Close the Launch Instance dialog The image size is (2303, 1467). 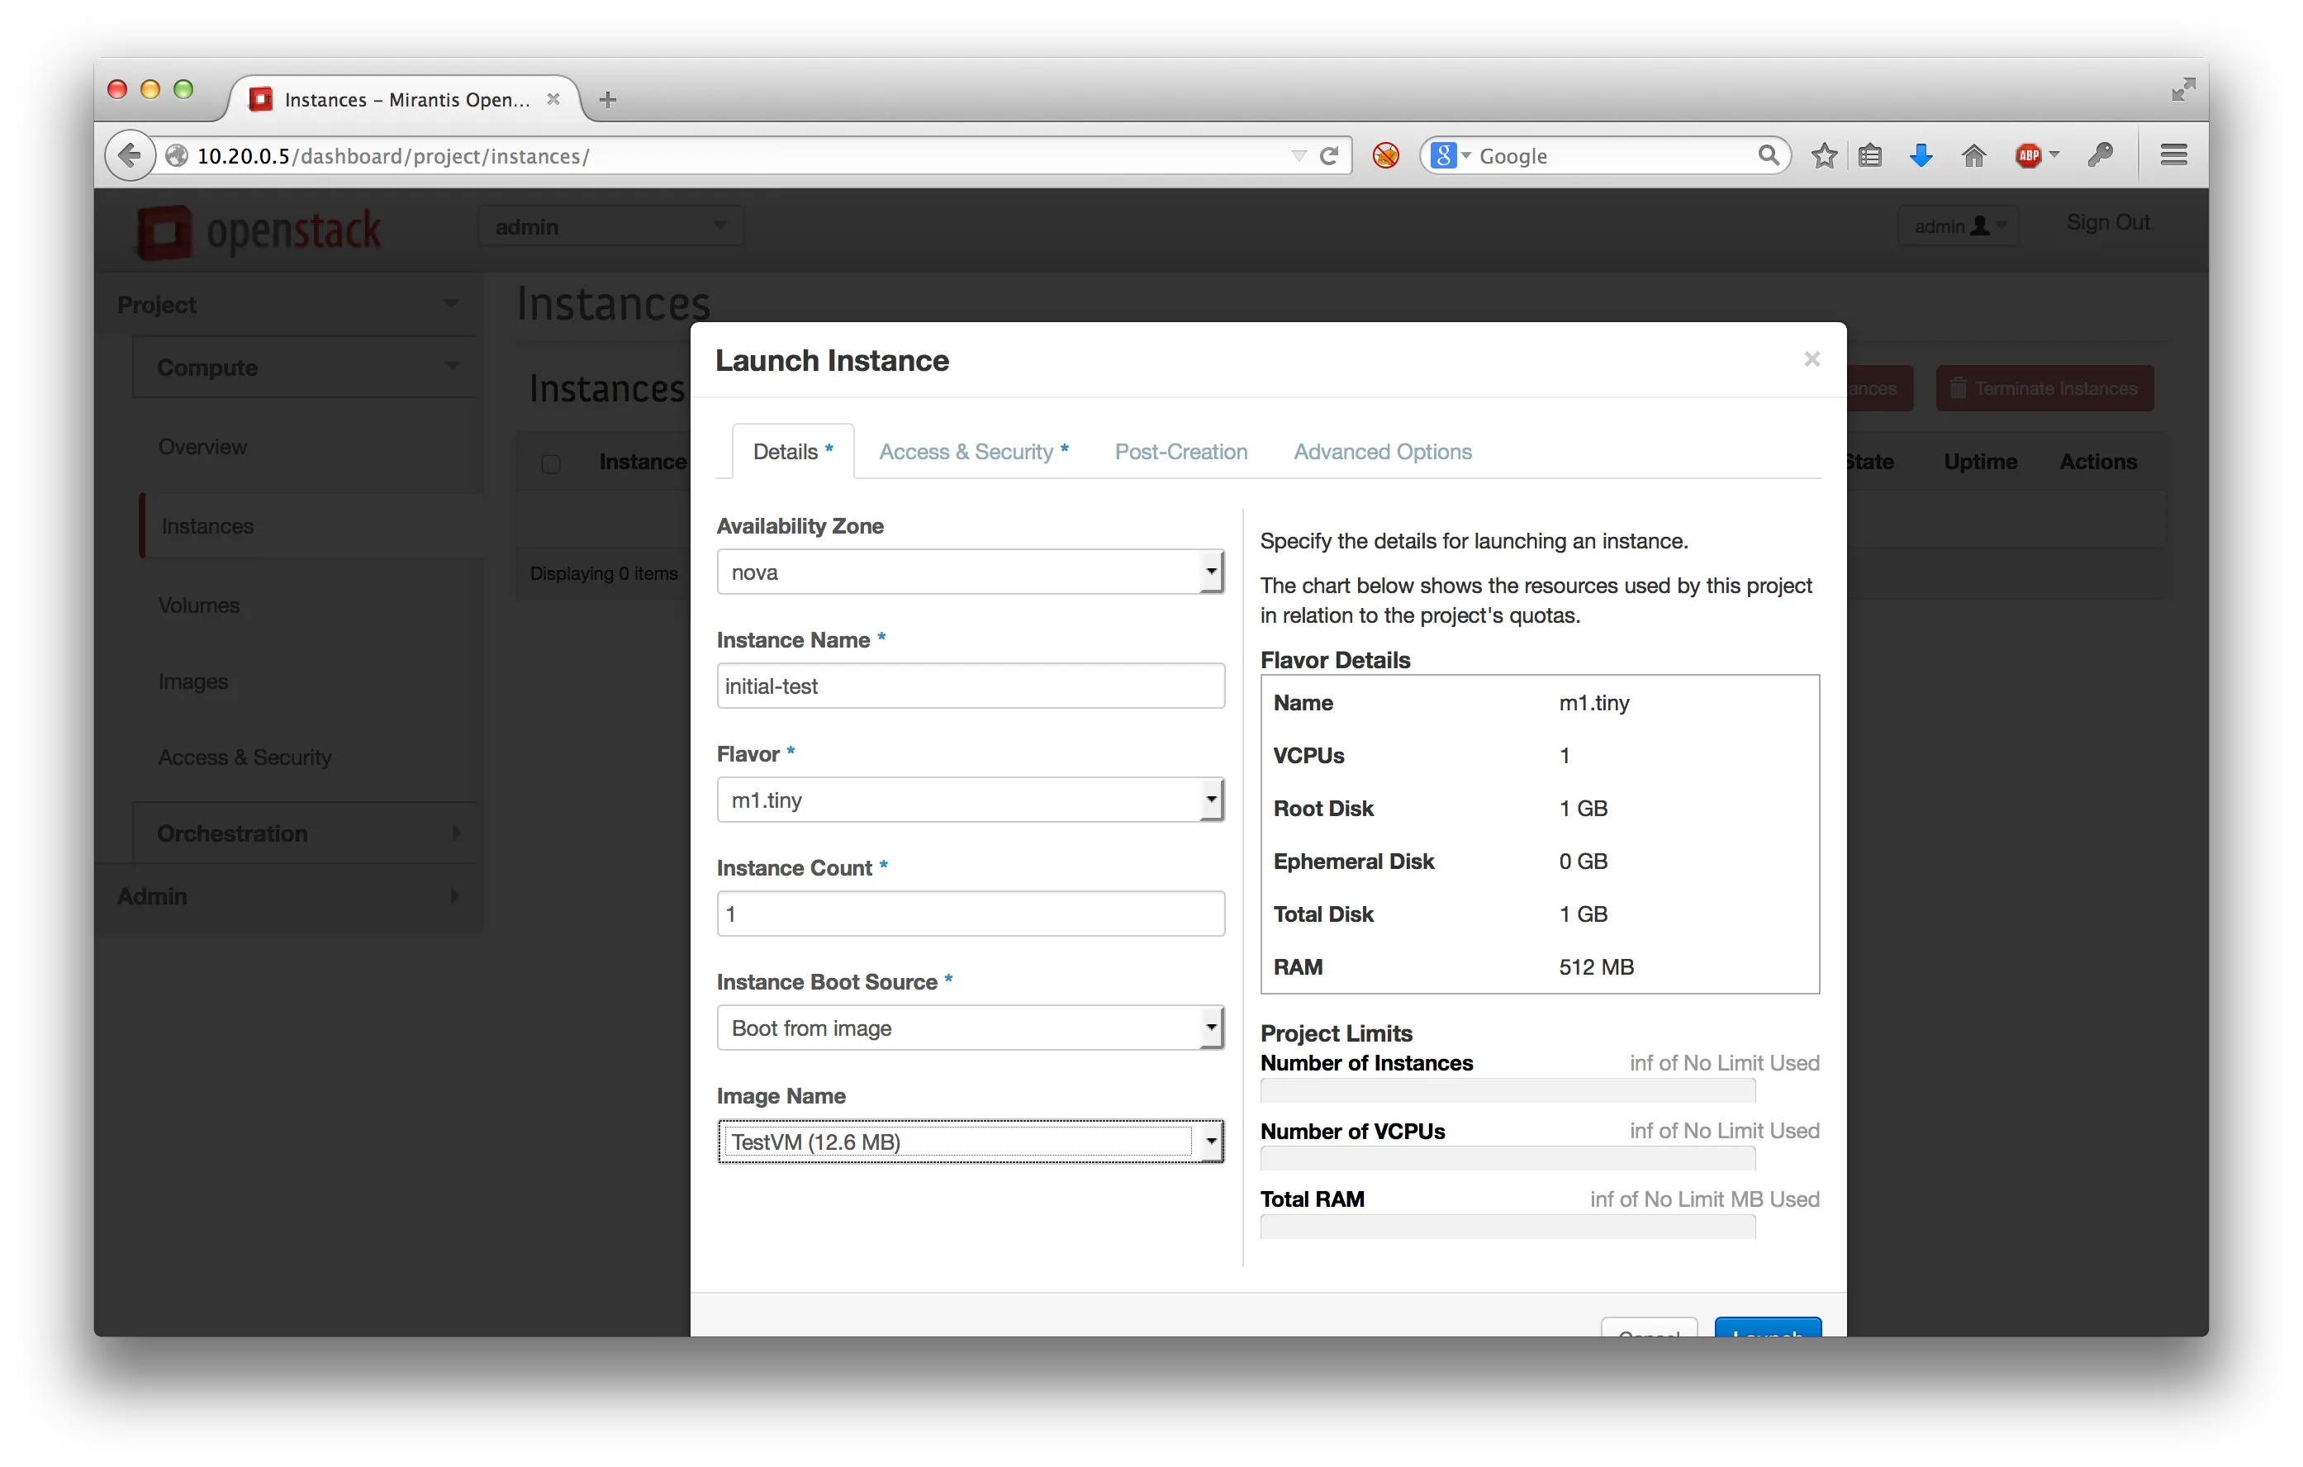click(x=1812, y=359)
